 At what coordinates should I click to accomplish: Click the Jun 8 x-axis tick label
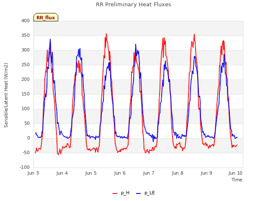click(x=178, y=173)
